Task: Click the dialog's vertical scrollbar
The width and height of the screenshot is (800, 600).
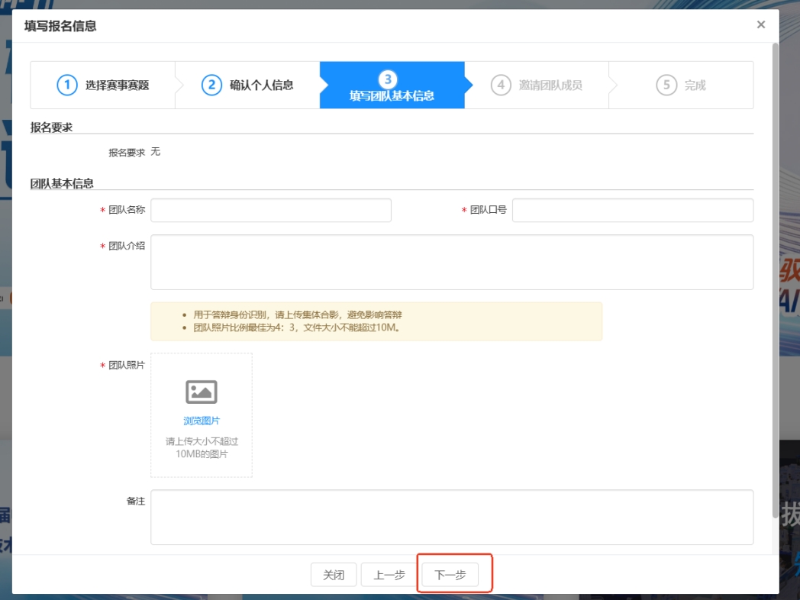Action: coord(776,282)
